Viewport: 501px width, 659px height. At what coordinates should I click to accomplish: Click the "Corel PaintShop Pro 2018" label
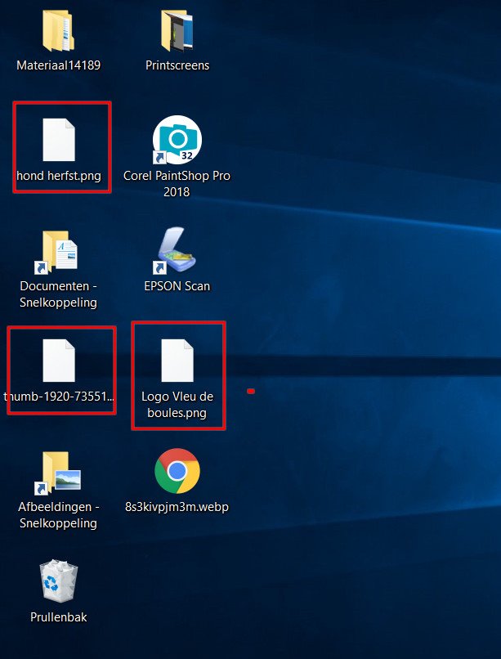coord(177,184)
